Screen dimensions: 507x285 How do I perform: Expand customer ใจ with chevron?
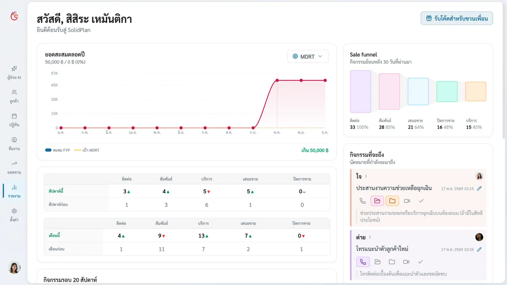[x=366, y=176]
